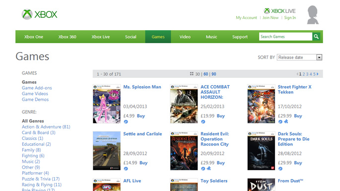Buy Settle and Carlisle for £14.99

[x=143, y=163]
